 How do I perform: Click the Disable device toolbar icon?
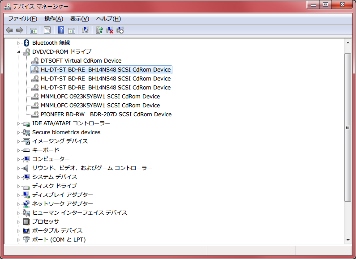click(x=120, y=30)
